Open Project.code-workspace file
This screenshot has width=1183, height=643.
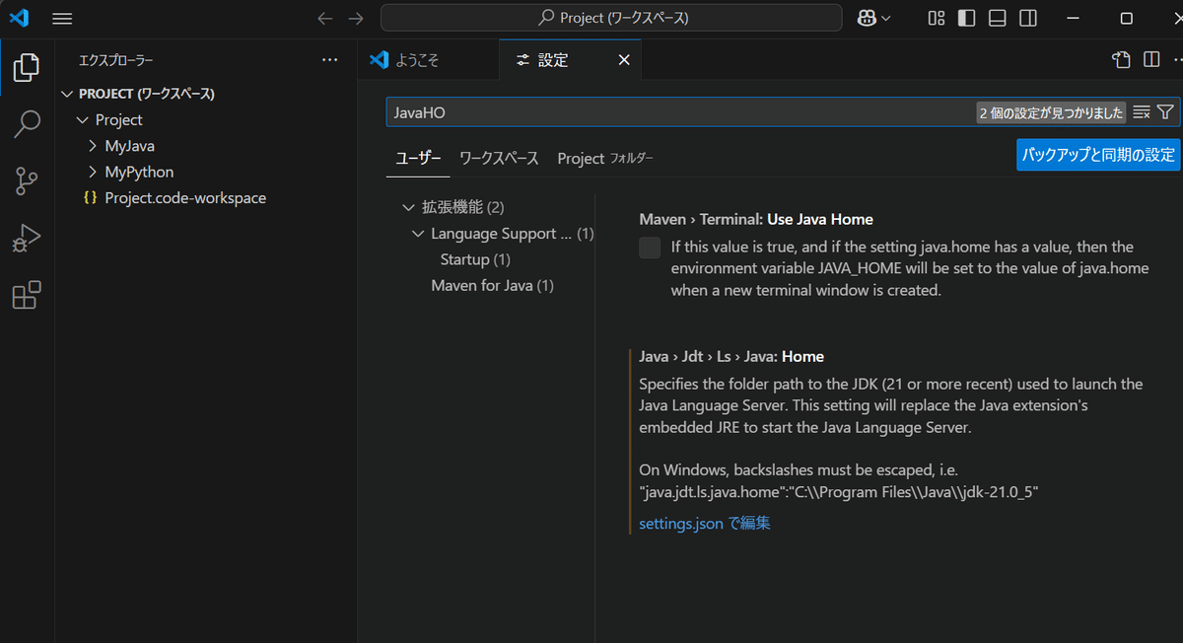185,197
